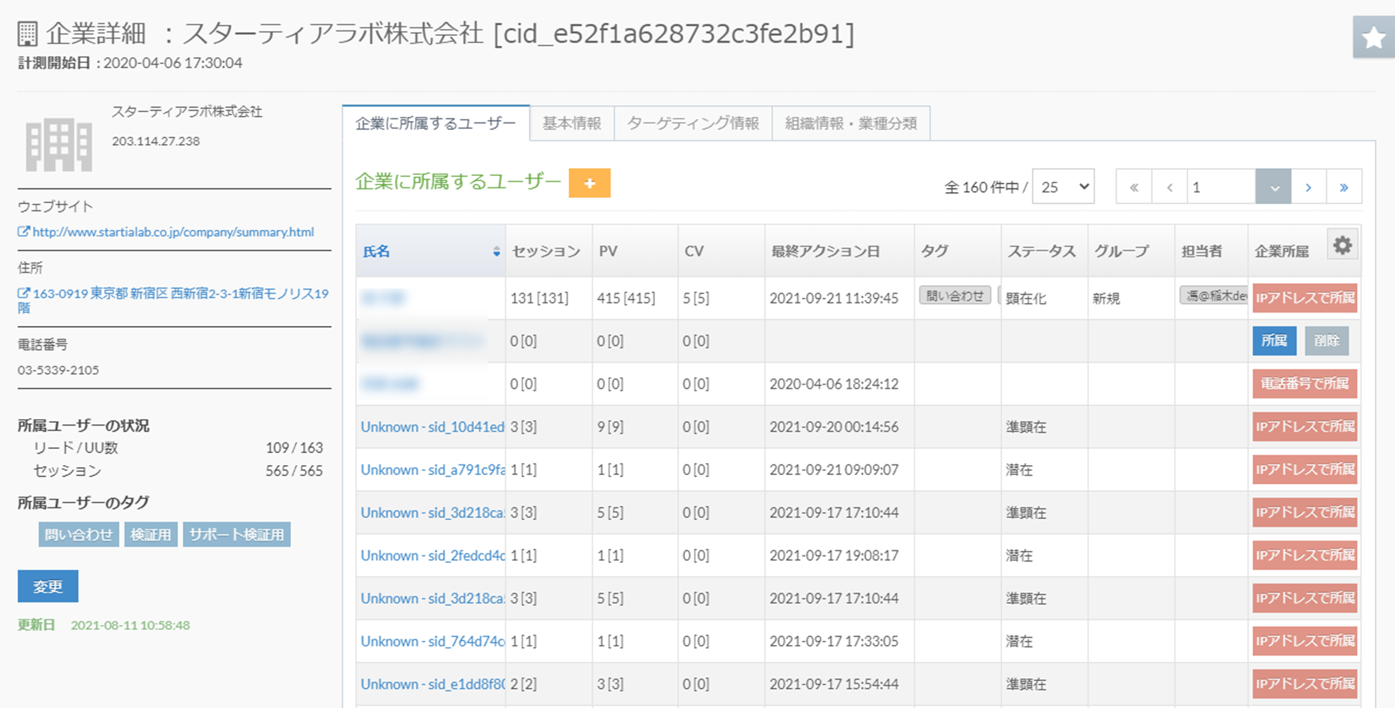Open the table column settings gear
The width and height of the screenshot is (1395, 708).
point(1342,246)
